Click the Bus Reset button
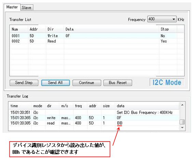This screenshot has height=162, width=194. pos(117,83)
